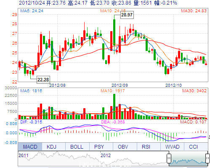The image size is (210, 168).
Task: Click the 28.97 high price label
Action: (x=127, y=15)
